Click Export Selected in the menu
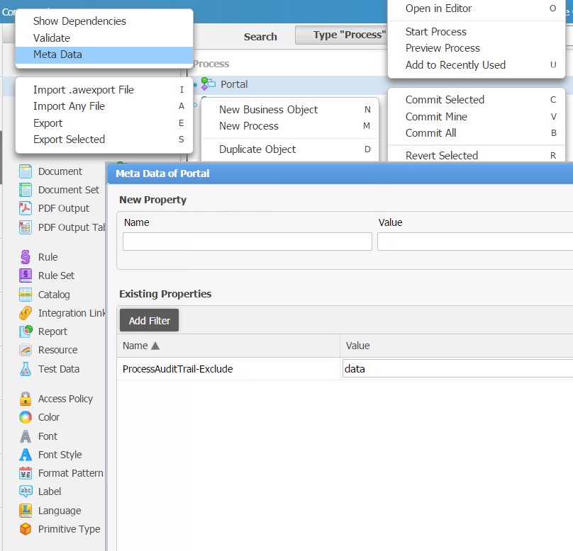Image resolution: width=573 pixels, height=551 pixels. click(x=69, y=140)
